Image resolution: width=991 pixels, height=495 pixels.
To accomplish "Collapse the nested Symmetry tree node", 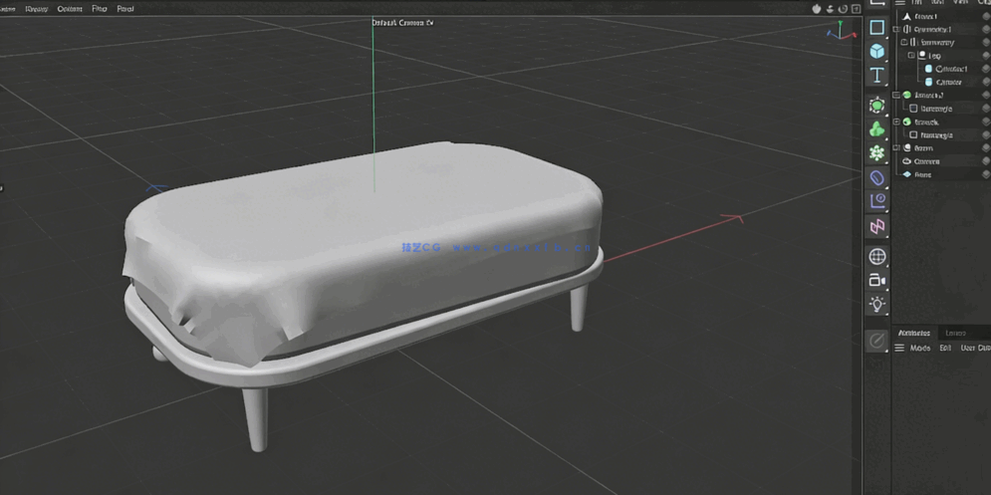I will [903, 43].
